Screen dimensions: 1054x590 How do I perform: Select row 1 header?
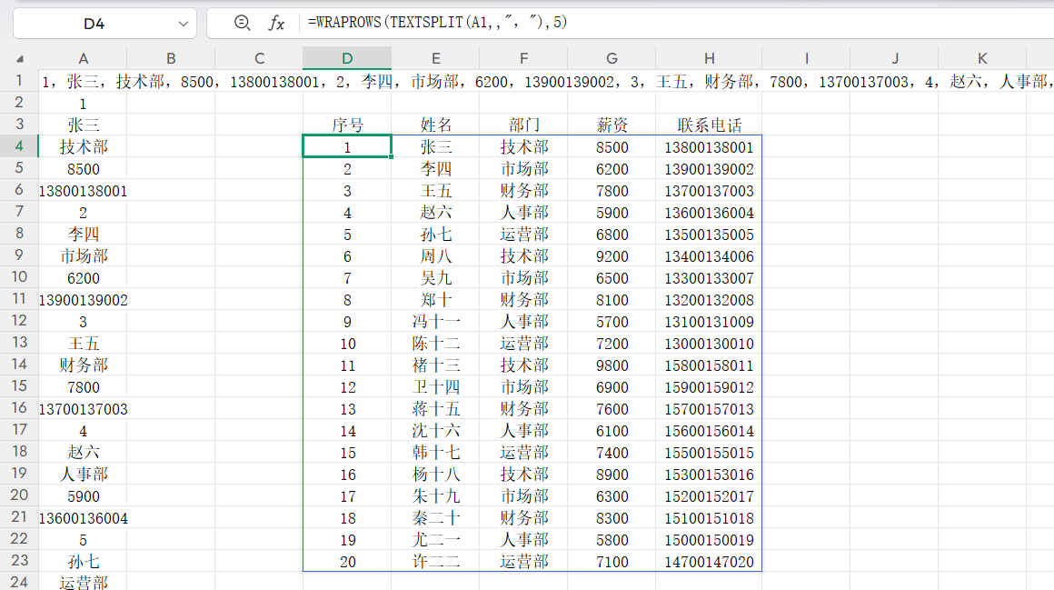click(19, 81)
